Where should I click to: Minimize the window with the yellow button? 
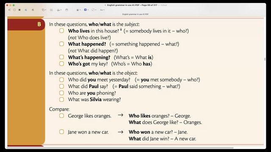tap(10, 5)
